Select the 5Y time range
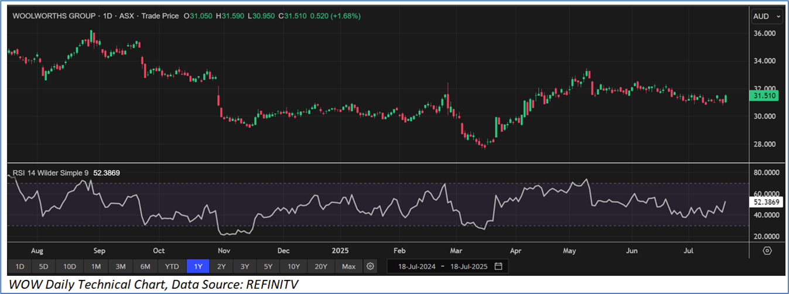The width and height of the screenshot is (789, 294). coord(268,266)
